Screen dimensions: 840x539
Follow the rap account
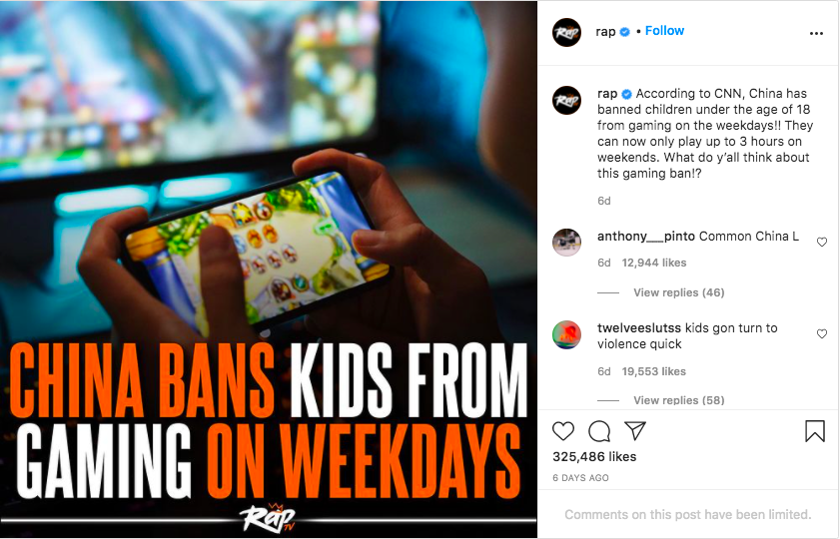(664, 31)
